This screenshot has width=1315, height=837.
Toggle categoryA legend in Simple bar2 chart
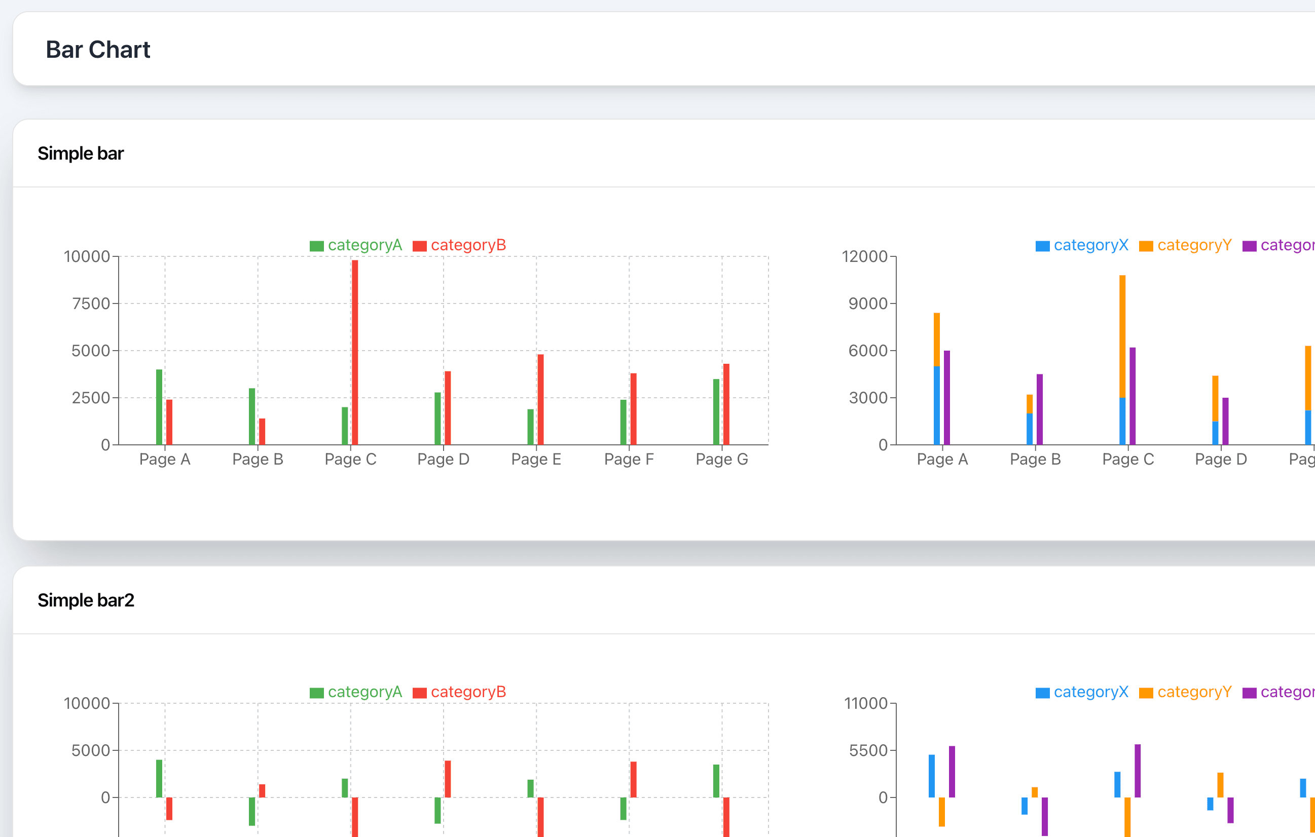[x=355, y=693]
